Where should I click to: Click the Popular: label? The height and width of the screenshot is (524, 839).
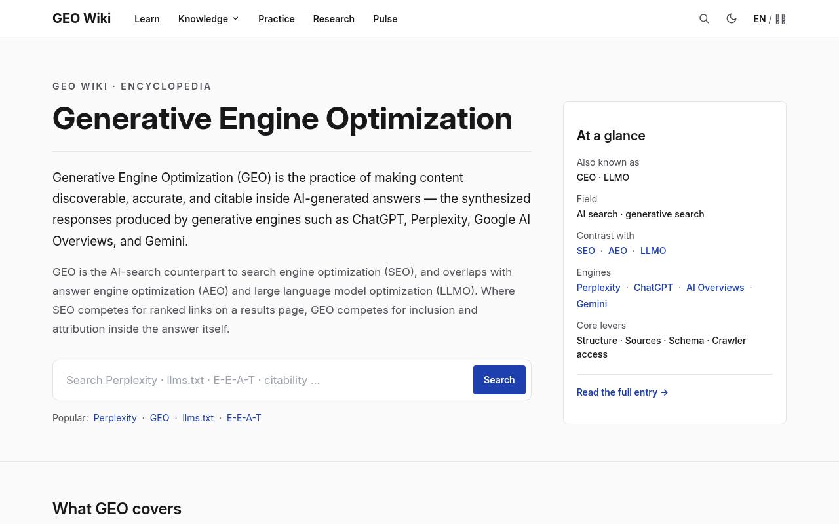pos(70,418)
